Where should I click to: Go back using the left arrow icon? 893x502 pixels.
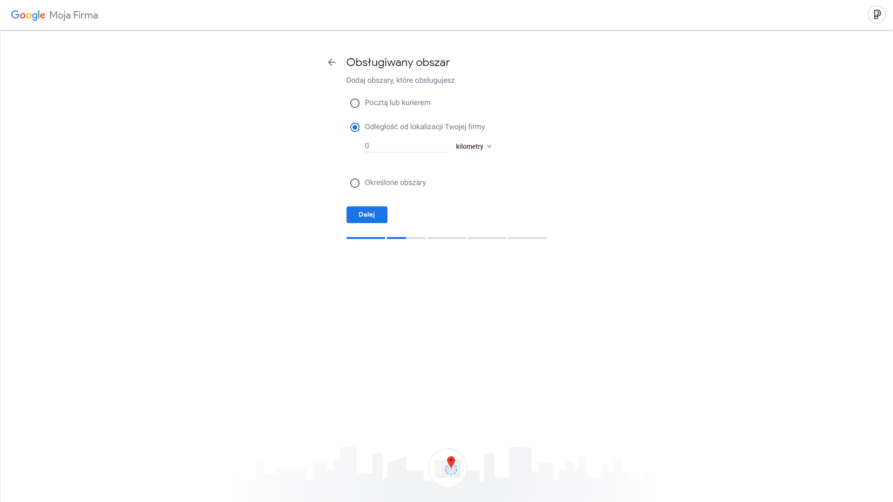pos(332,62)
